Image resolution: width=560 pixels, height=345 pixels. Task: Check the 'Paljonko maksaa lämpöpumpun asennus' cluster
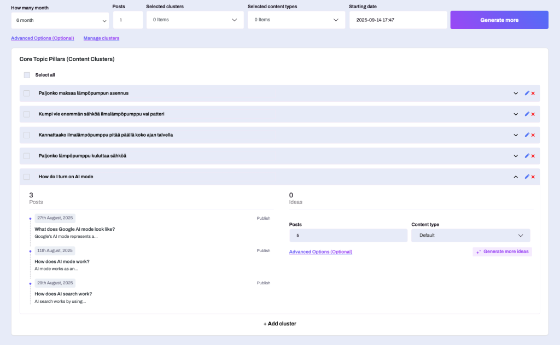[27, 93]
